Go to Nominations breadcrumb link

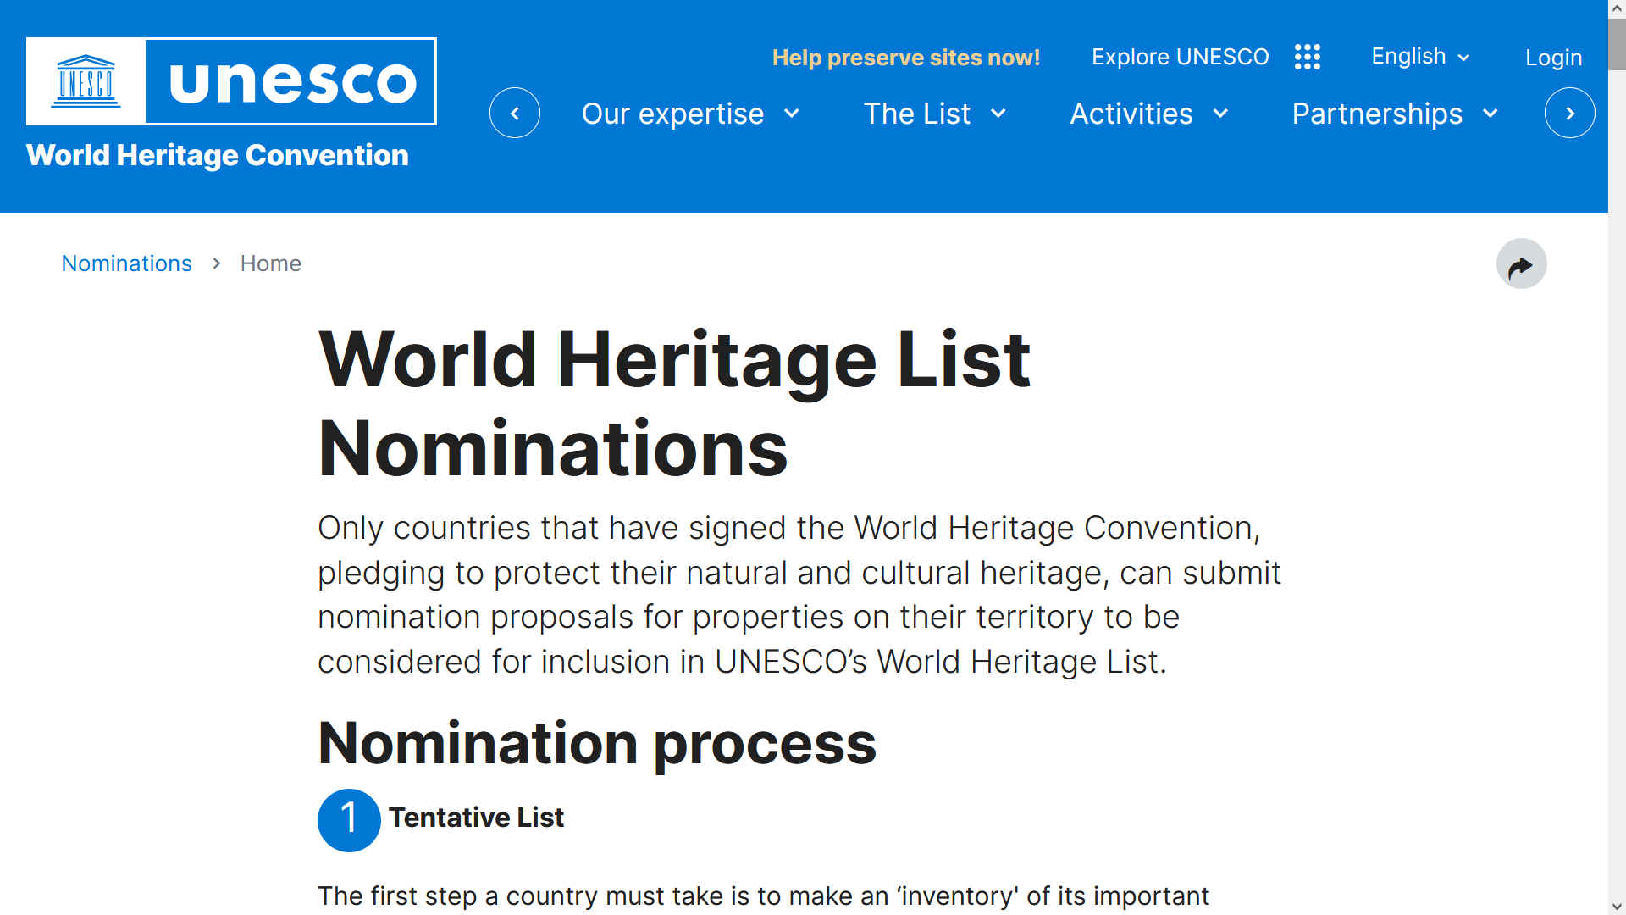(x=127, y=263)
